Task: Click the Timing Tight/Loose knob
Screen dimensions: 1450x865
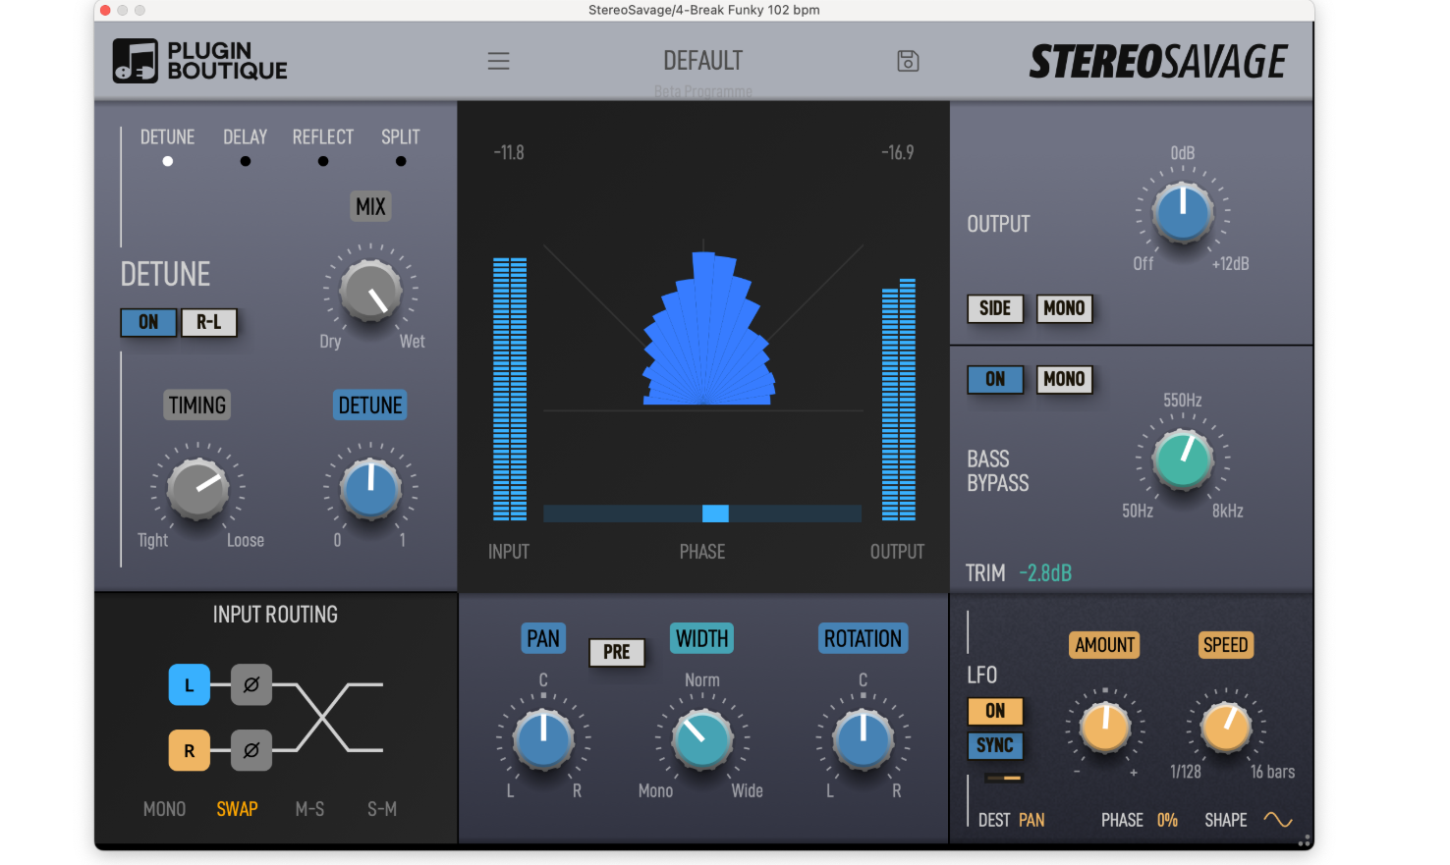Action: click(x=197, y=490)
